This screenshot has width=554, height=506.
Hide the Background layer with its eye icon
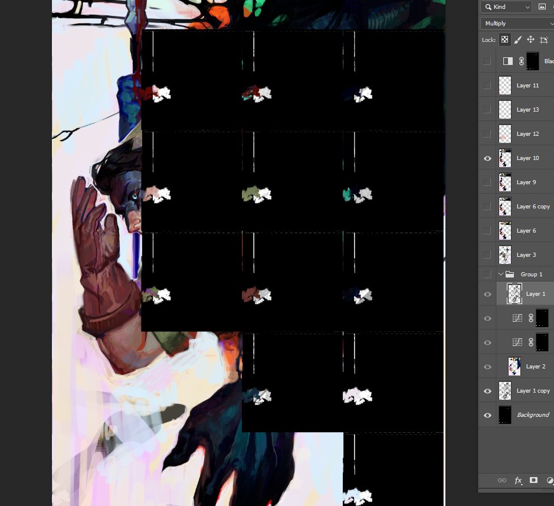(x=487, y=414)
